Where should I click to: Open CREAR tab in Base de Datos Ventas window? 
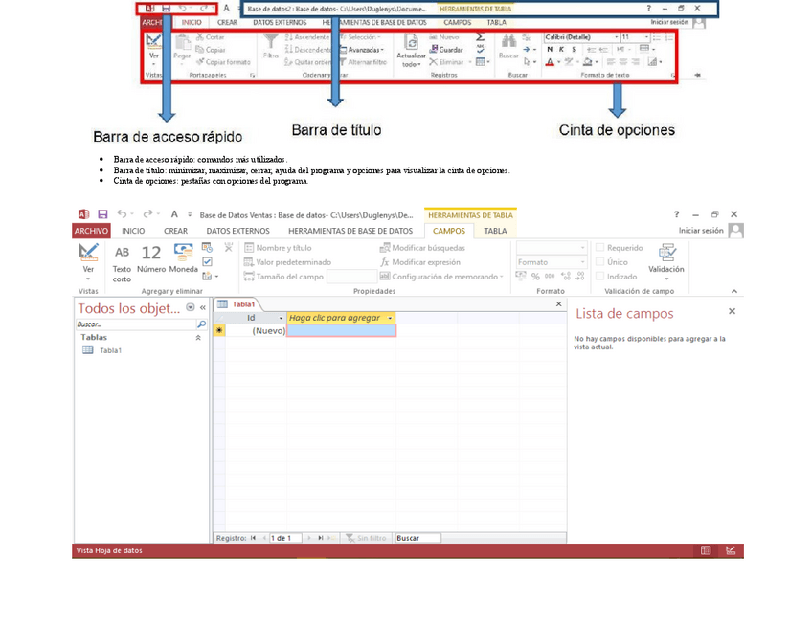coord(175,231)
